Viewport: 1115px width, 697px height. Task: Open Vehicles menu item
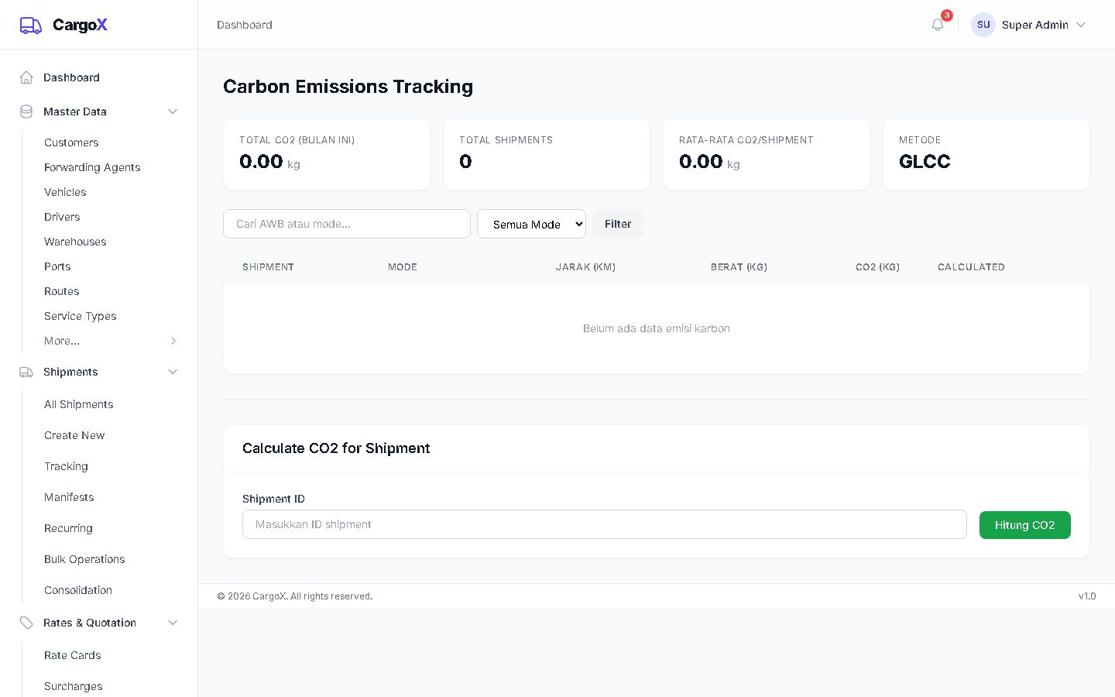65,192
